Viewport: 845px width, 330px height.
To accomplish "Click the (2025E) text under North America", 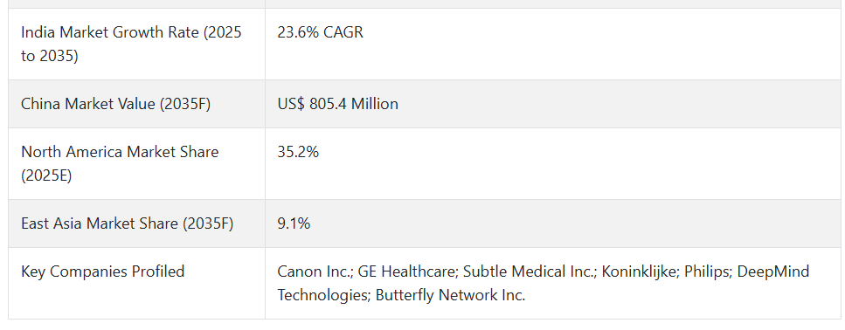I will tap(46, 176).
